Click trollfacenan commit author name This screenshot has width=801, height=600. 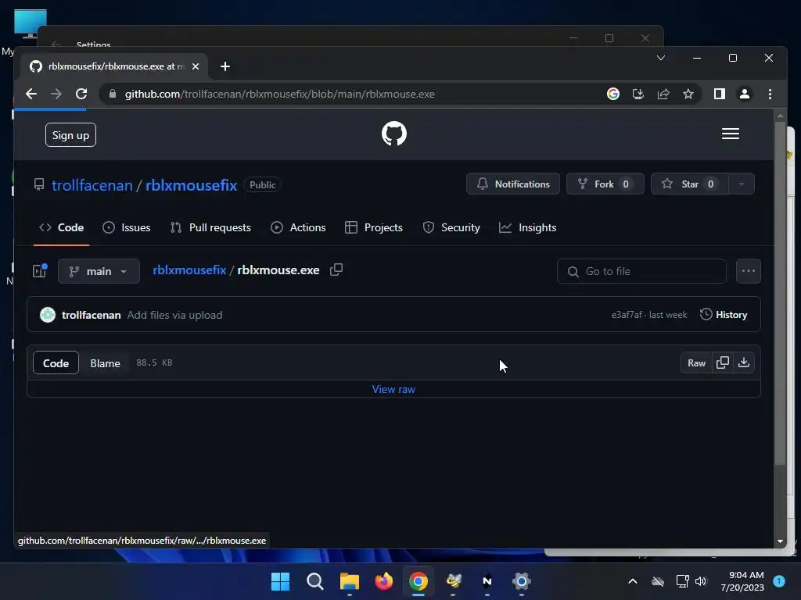point(91,315)
